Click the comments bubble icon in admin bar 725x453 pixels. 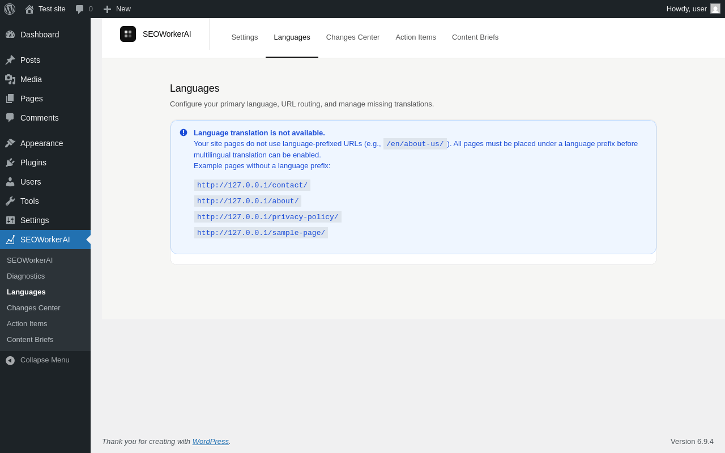pos(80,9)
